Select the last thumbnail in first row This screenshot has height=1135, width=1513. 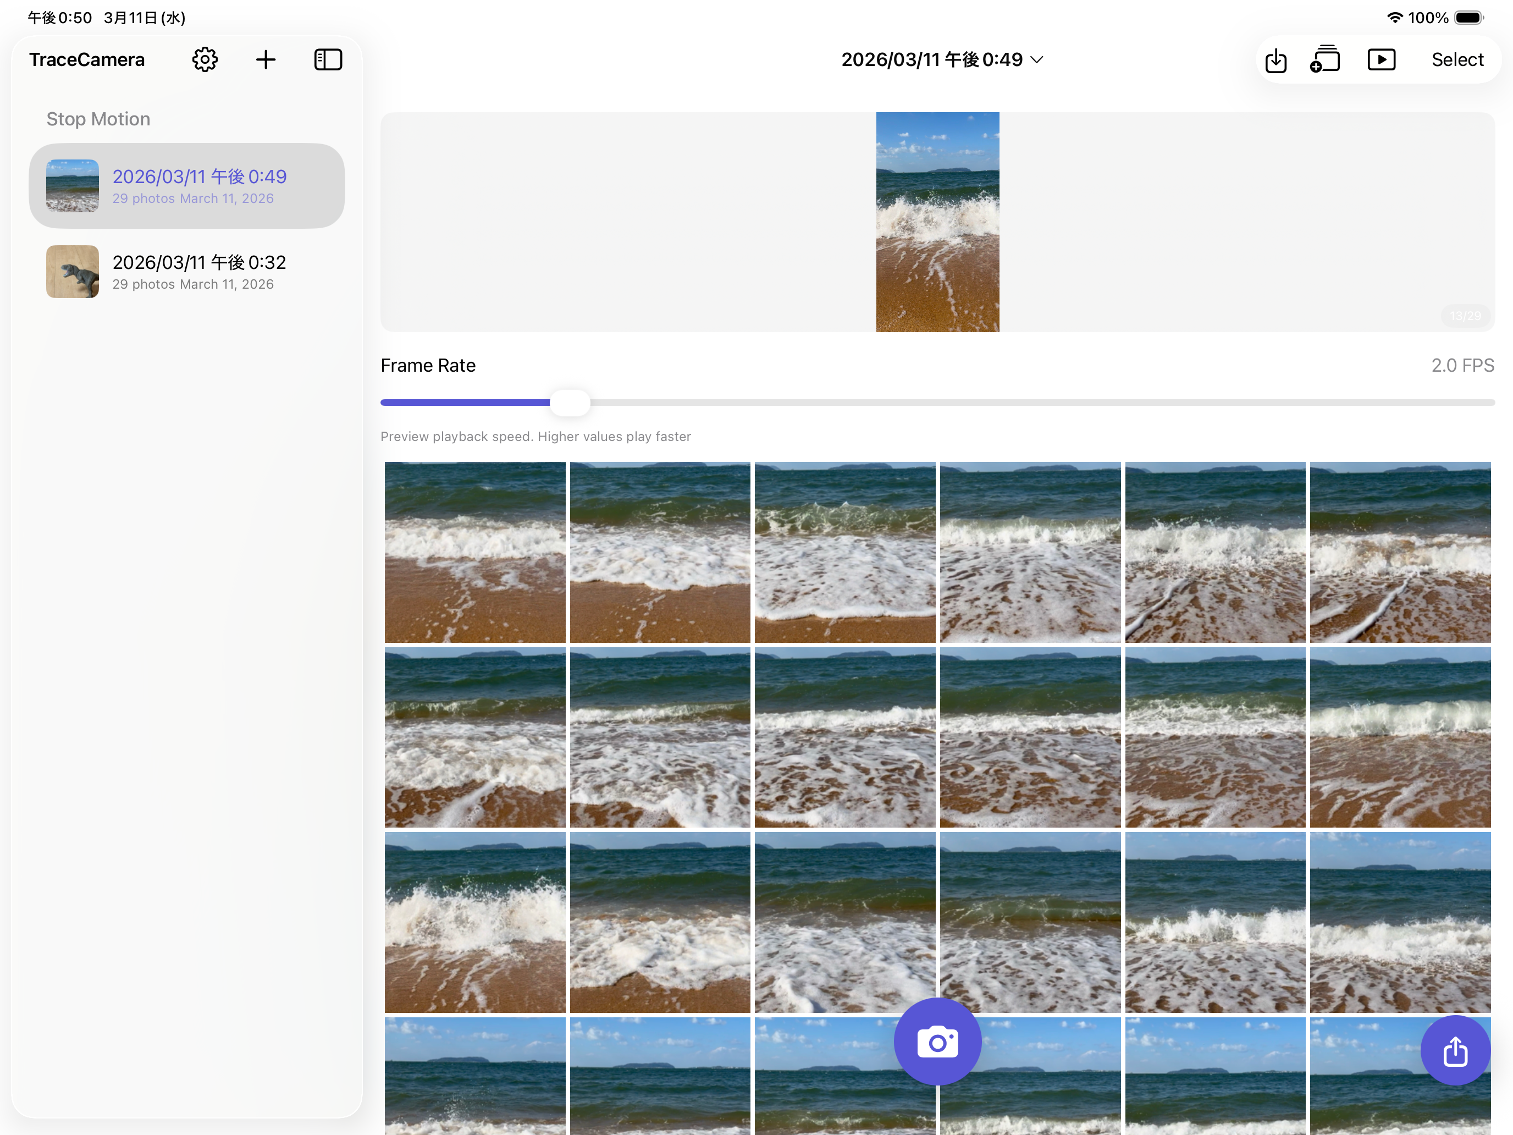point(1399,552)
